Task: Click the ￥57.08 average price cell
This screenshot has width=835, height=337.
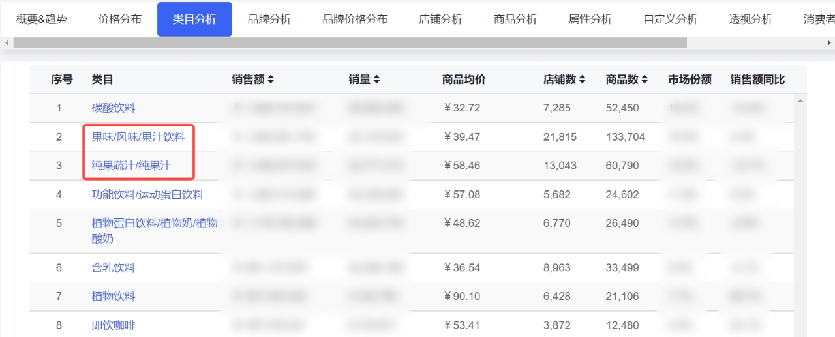Action: click(461, 194)
